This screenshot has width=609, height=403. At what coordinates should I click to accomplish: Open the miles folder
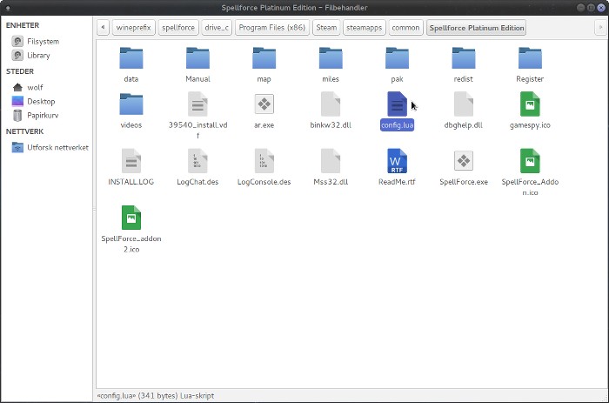331,58
